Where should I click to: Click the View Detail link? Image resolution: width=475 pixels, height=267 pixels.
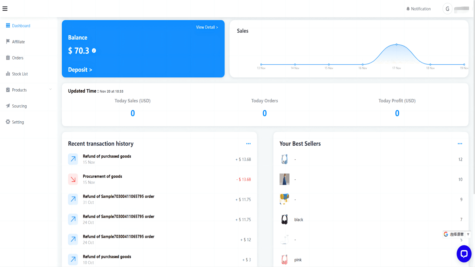207,27
